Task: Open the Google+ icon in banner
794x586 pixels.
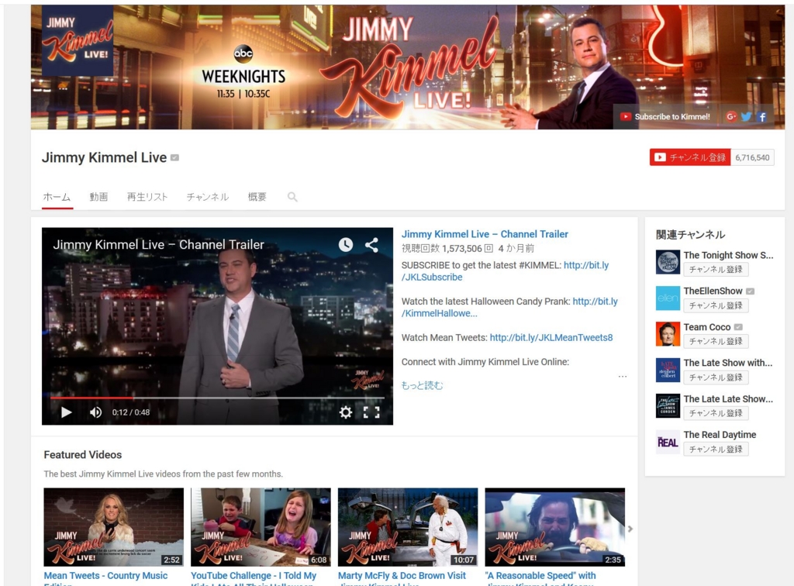Action: (730, 116)
